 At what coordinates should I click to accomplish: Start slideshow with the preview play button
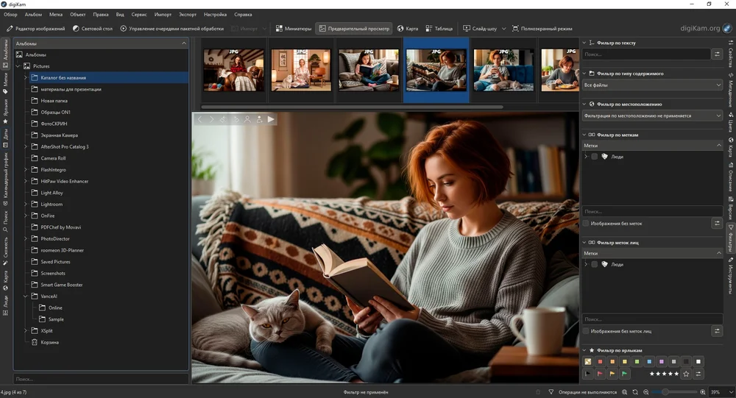(x=271, y=119)
